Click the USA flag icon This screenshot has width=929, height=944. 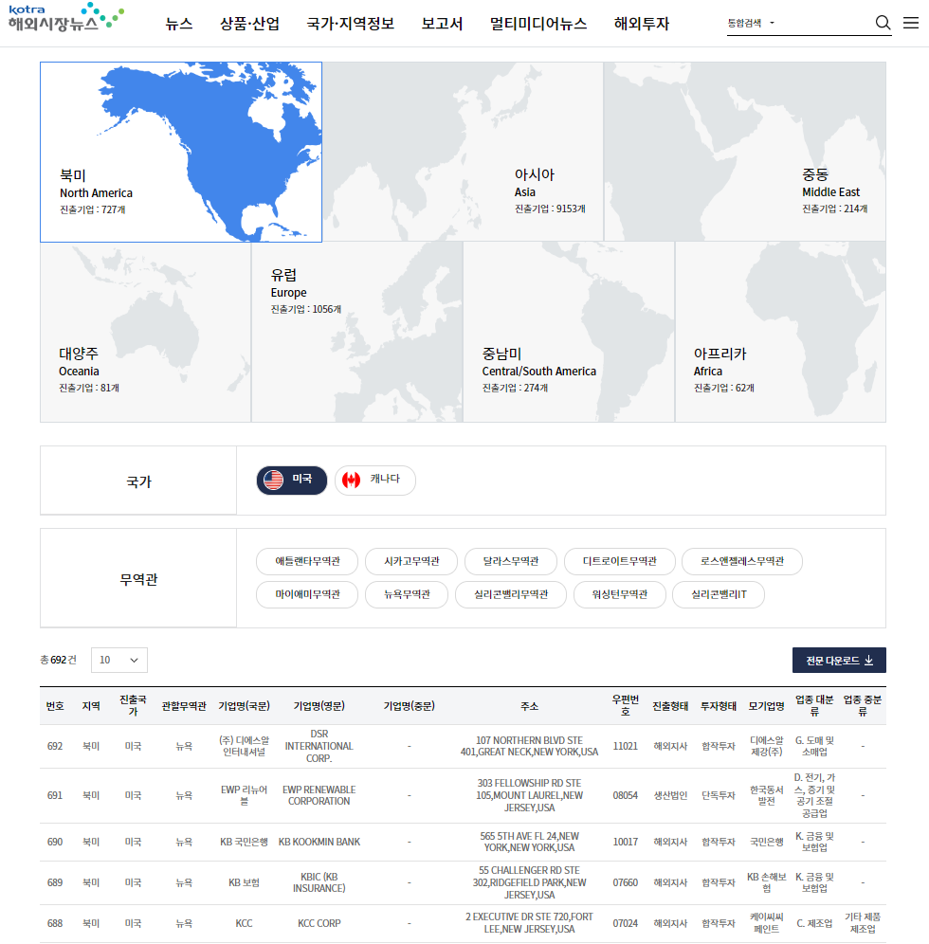tap(273, 480)
